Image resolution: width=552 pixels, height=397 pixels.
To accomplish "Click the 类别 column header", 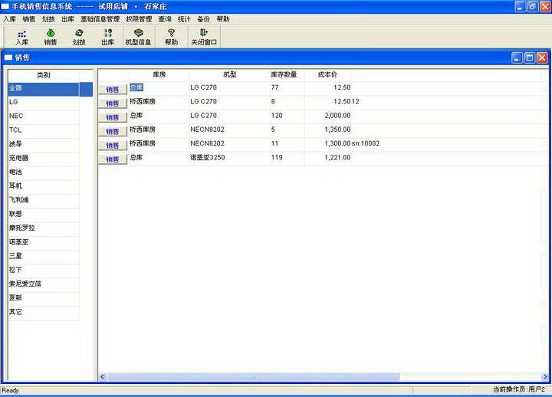I will tap(43, 75).
